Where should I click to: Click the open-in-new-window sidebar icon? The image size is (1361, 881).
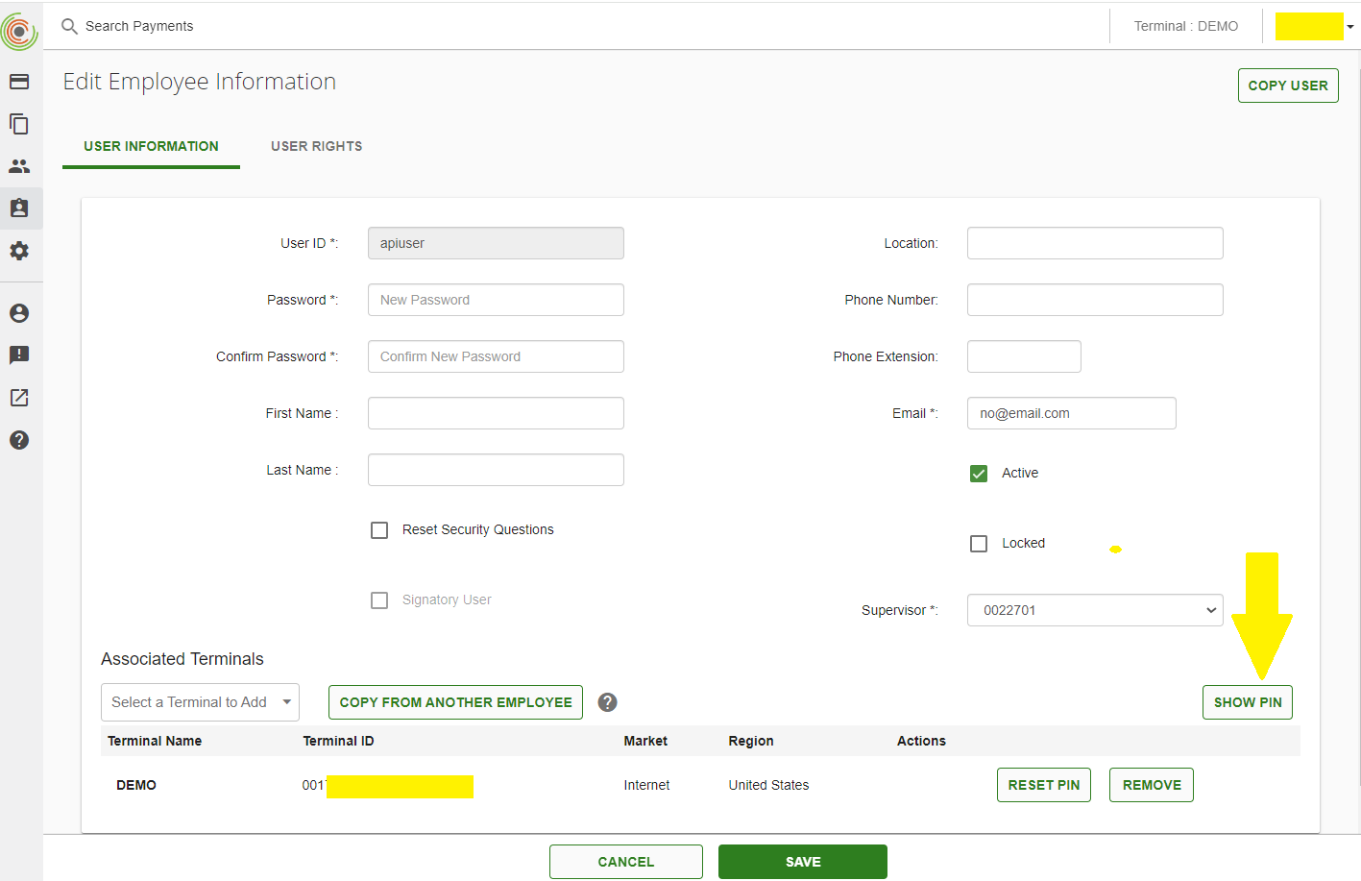click(x=19, y=398)
